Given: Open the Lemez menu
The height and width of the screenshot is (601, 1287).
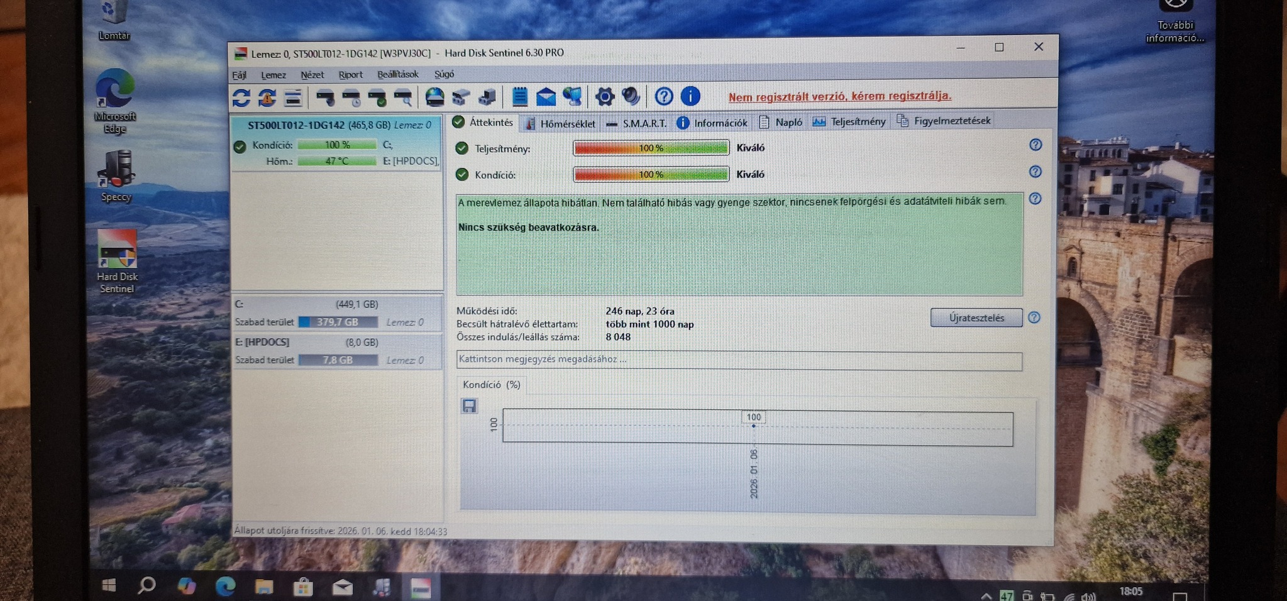Looking at the screenshot, I should coord(273,75).
